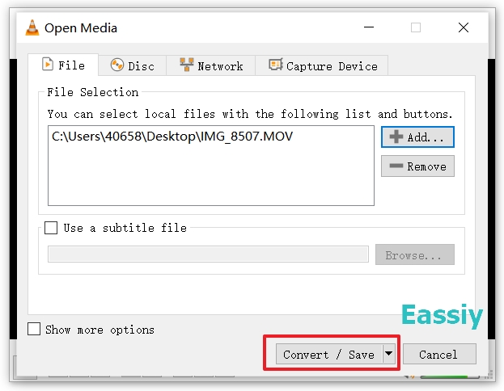Click Convert / Save button
The image size is (504, 391).
click(x=328, y=355)
